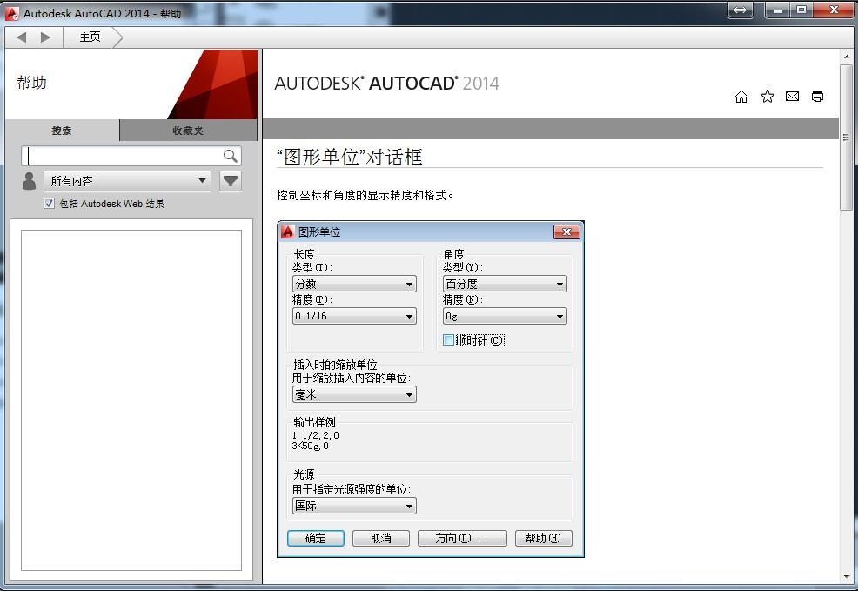Viewport: 858px width, 591px height.
Task: Click the magnifier search icon
Action: (231, 156)
